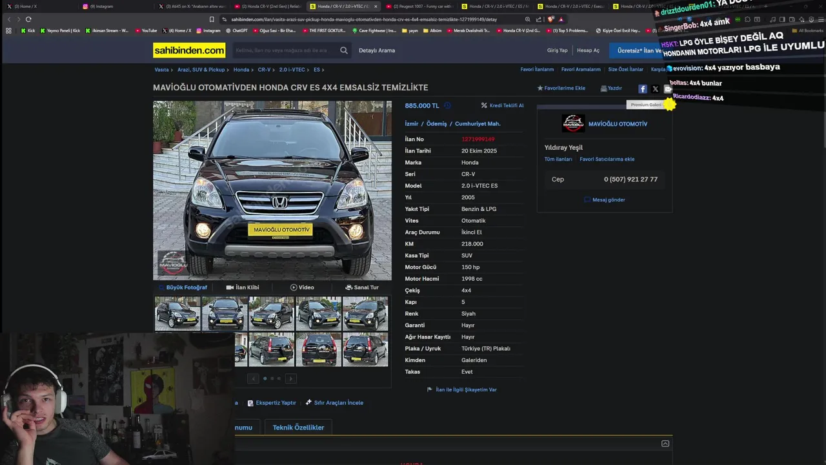Open Detaylı Arama
The height and width of the screenshot is (465, 826).
point(377,50)
